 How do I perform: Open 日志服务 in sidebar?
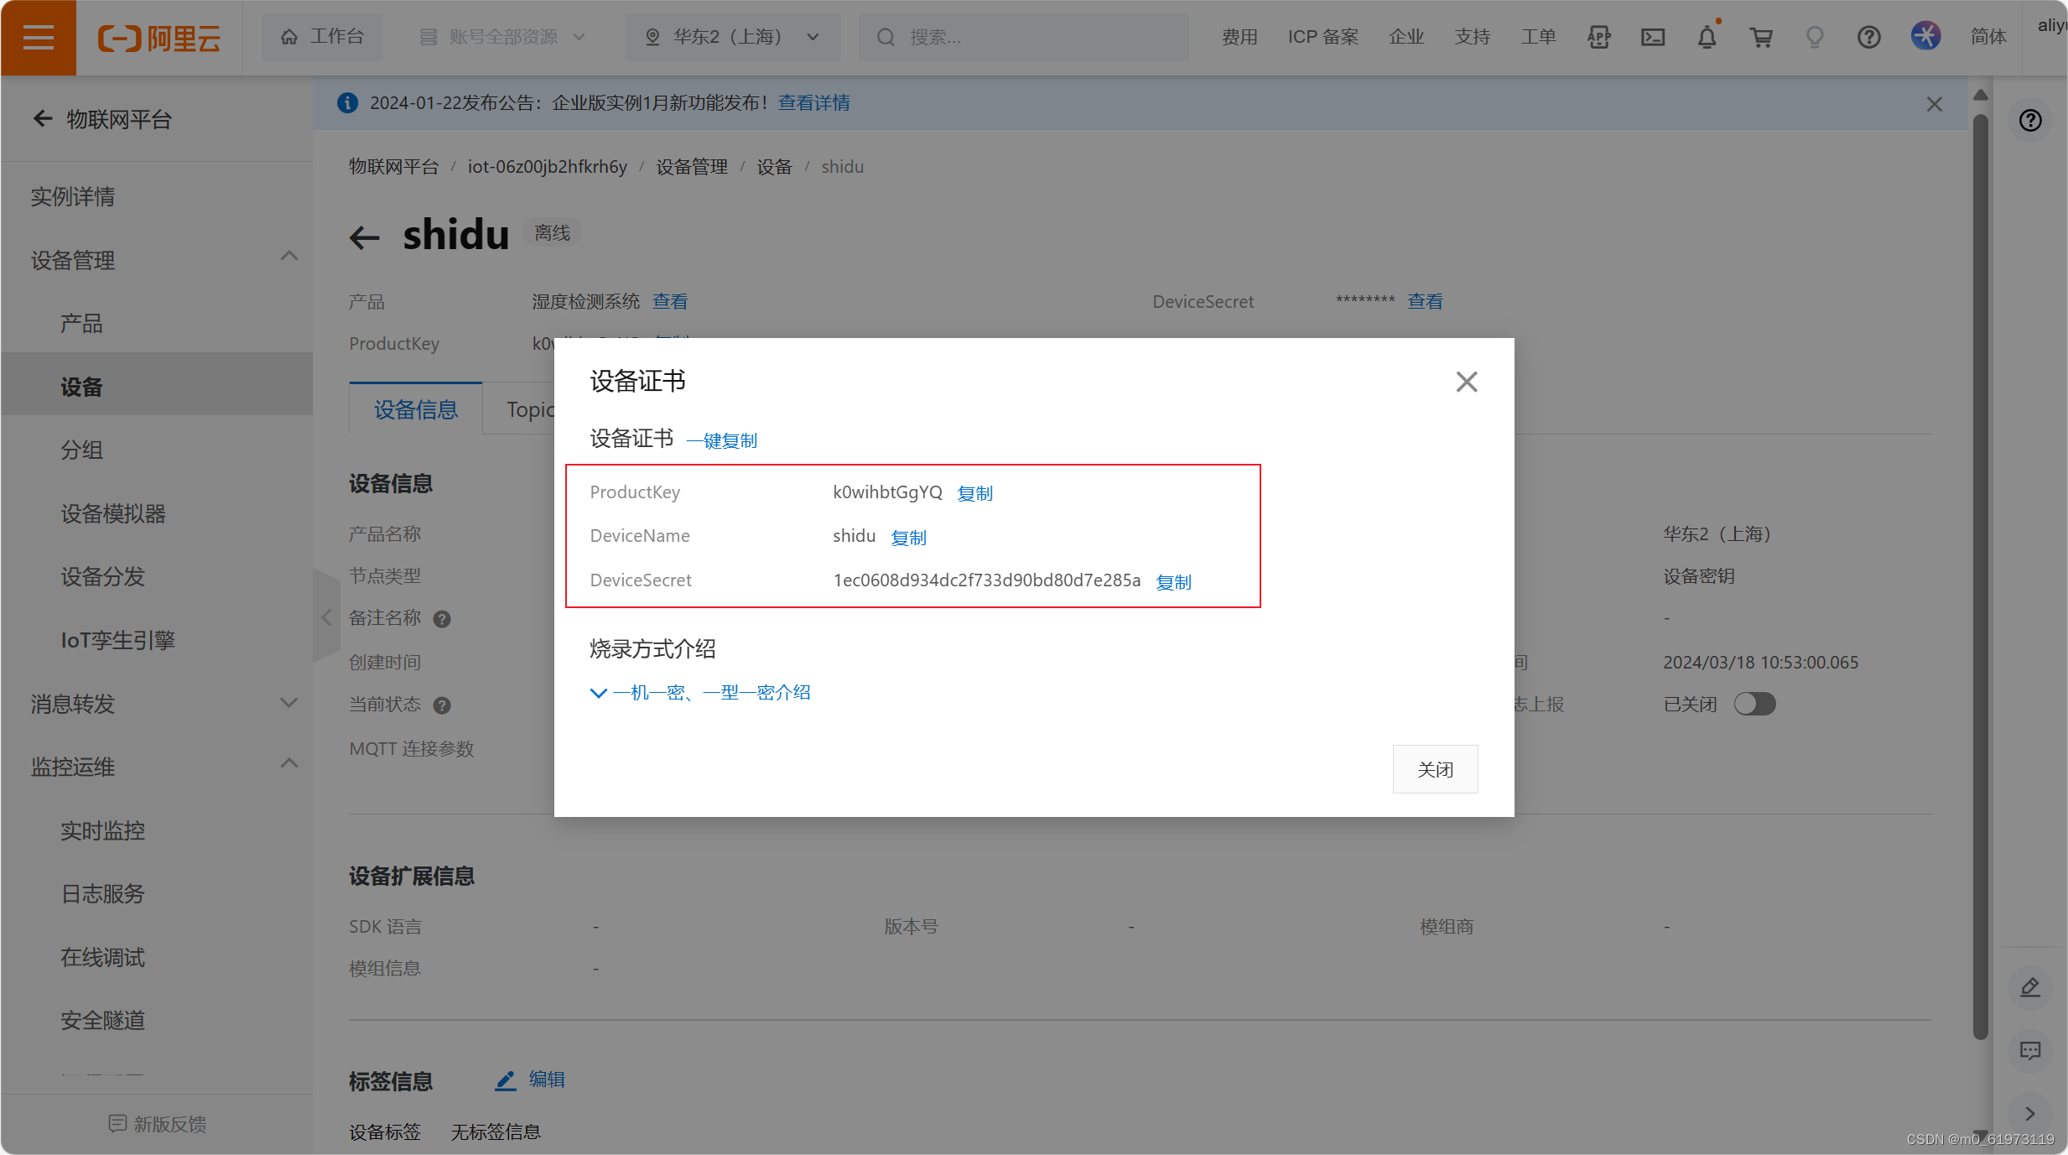tap(102, 894)
